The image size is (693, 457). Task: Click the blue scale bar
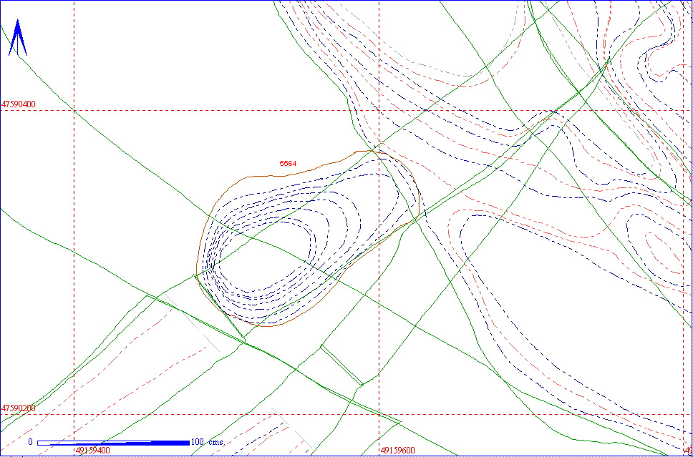point(114,443)
